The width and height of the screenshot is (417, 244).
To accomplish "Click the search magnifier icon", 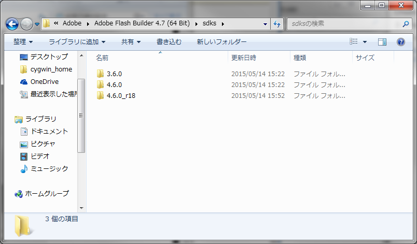I will click(406, 24).
